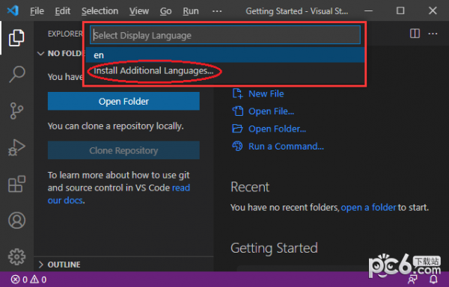Image resolution: width=449 pixels, height=287 pixels.
Task: Click the Run a Command... link
Action: pos(286,146)
